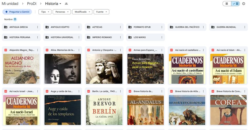Open more options for GUERRA DEL PACÍFICO

(x=203, y=27)
